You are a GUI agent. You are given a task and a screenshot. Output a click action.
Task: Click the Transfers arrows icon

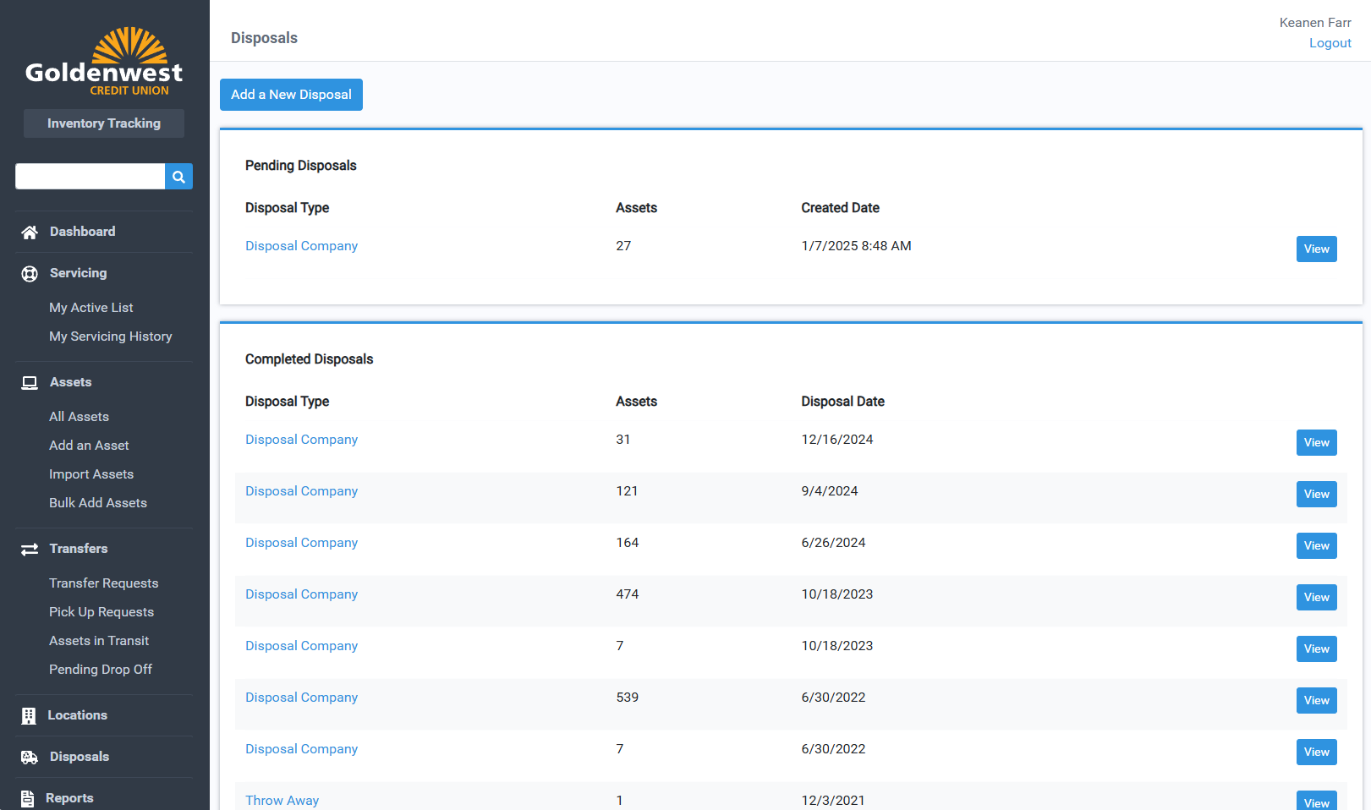[x=30, y=550]
